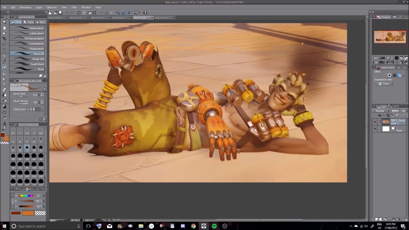
Task: Expand the Stabilization arrow
Action: [x=42, y=109]
